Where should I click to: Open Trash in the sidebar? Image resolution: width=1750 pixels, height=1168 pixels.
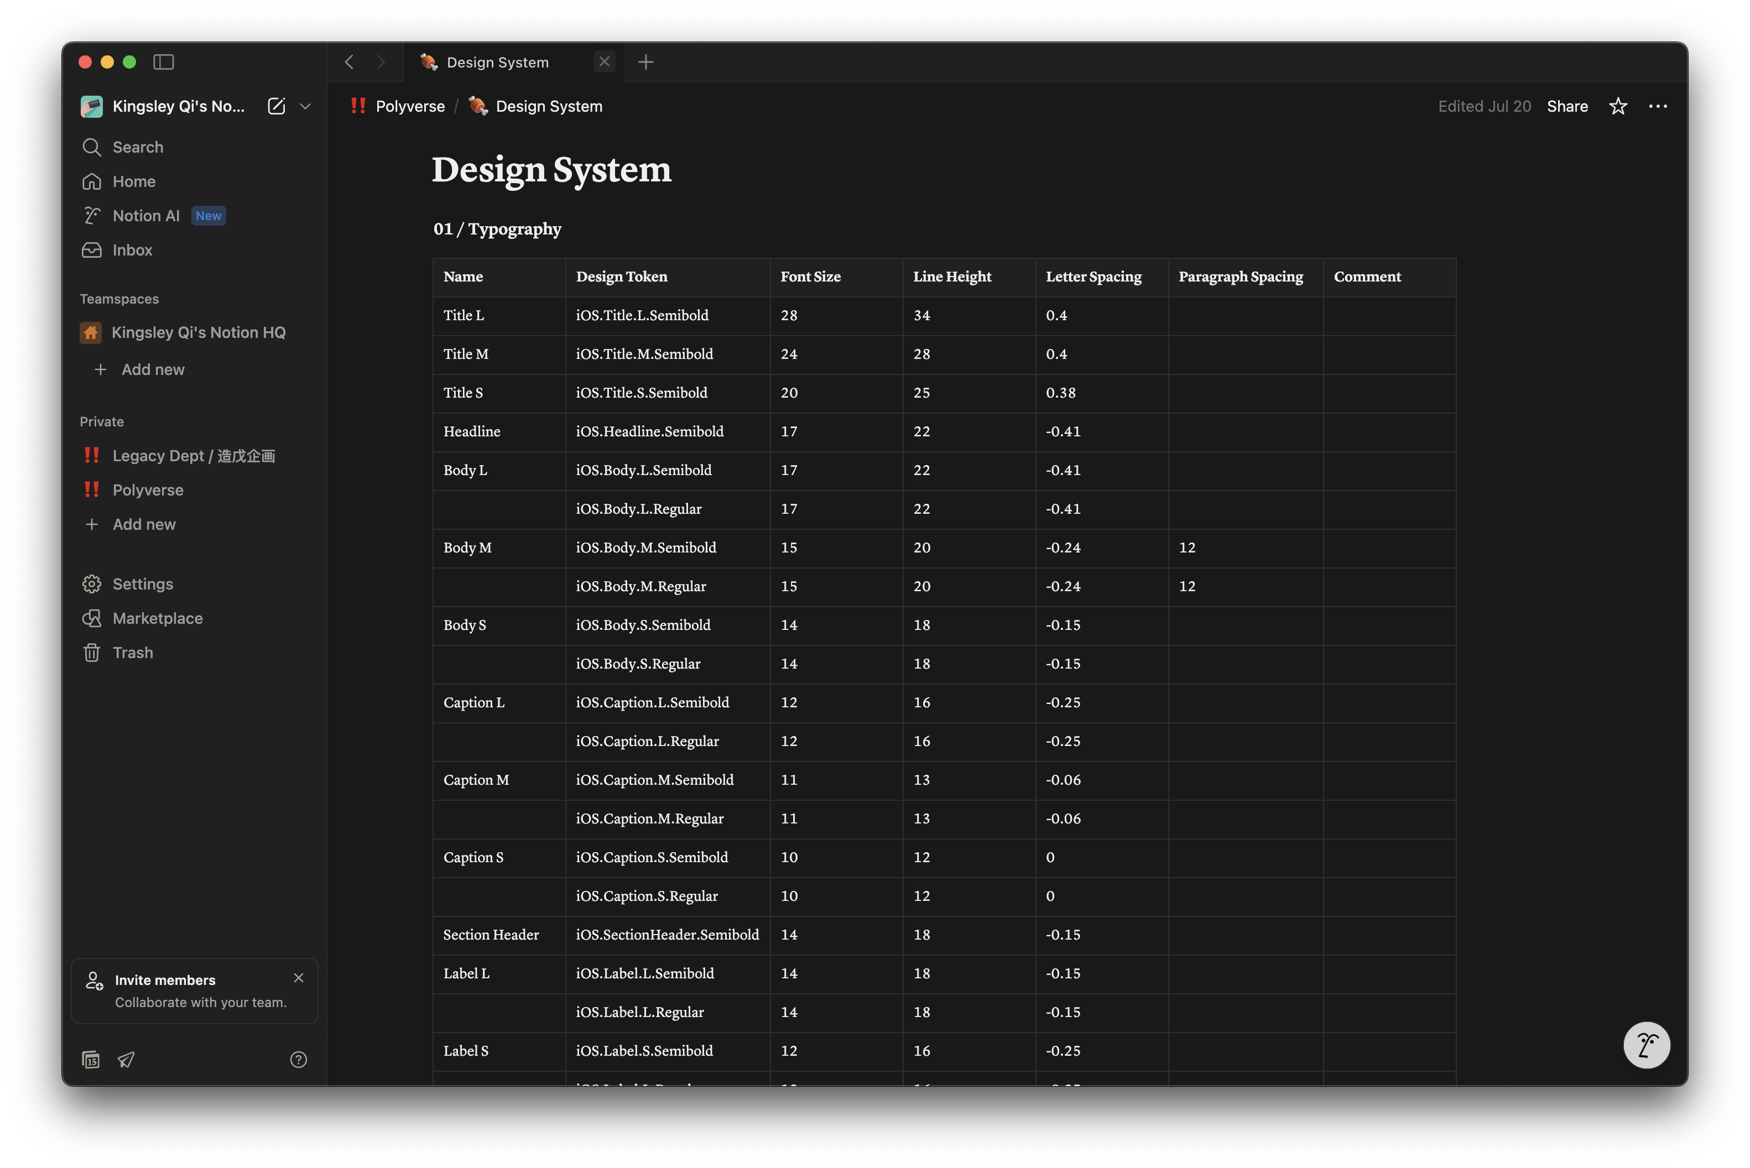(x=133, y=653)
